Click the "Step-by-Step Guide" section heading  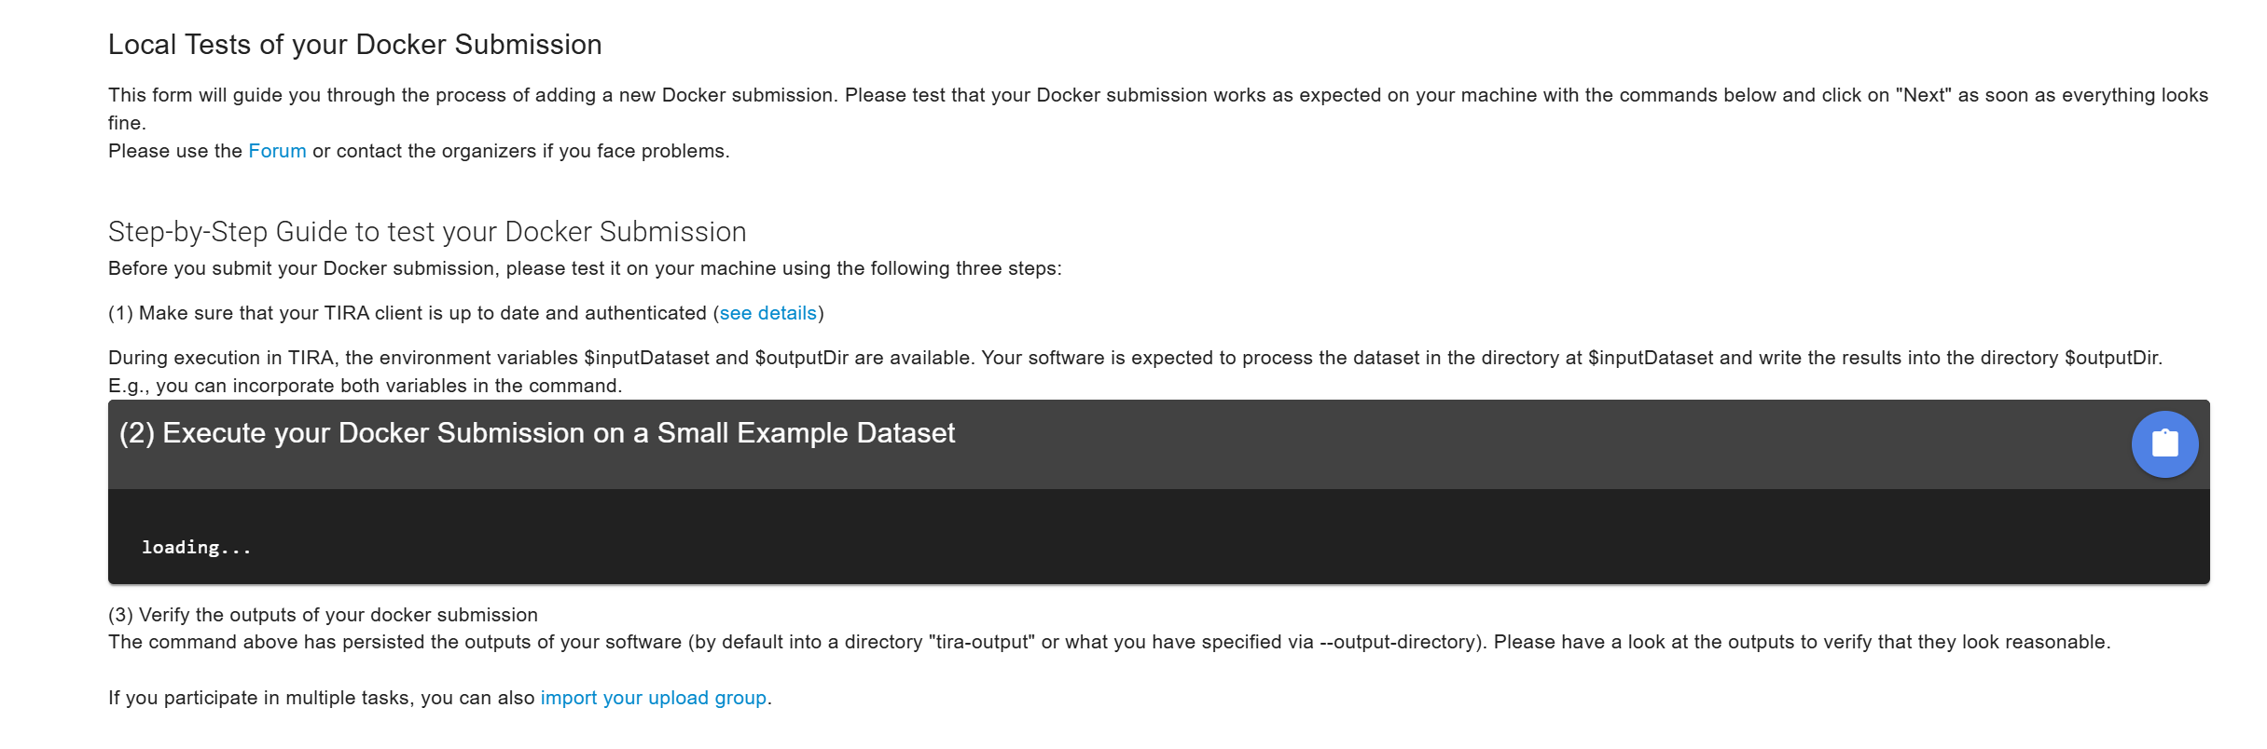coord(427,231)
